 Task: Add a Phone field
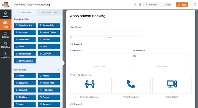click(x=25, y=76)
